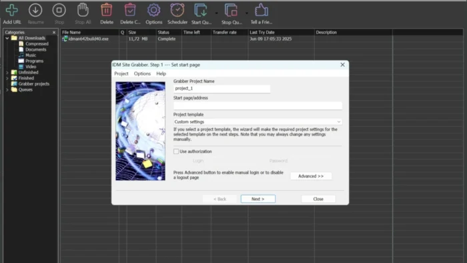Image resolution: width=467 pixels, height=263 pixels.
Task: Click the Advanced >> button
Action: (x=311, y=176)
